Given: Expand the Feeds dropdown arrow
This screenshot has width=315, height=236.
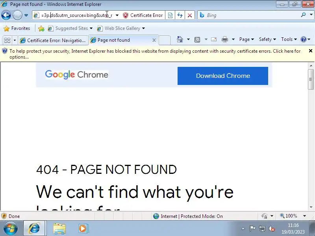Looking at the screenshot, I should click(x=206, y=39).
